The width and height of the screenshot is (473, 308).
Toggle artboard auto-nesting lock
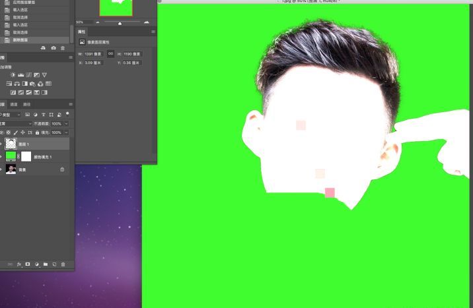tap(30, 133)
